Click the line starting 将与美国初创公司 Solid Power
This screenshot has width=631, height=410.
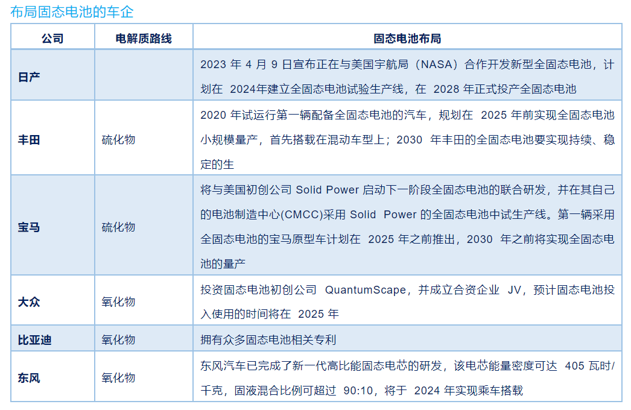pos(407,189)
